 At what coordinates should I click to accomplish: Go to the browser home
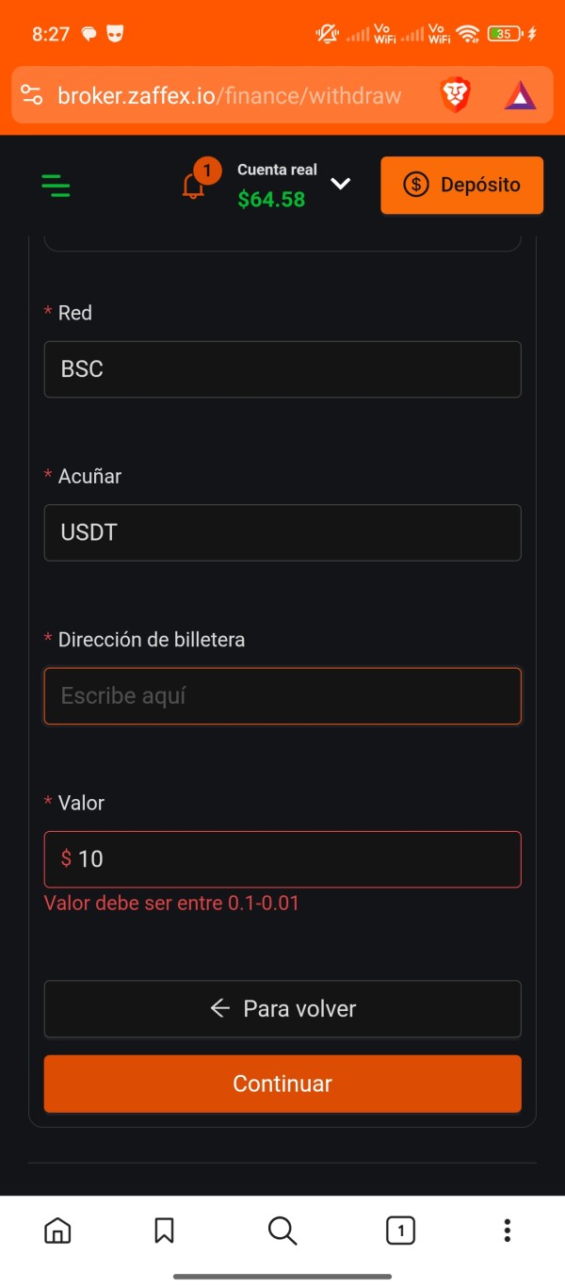pyautogui.click(x=58, y=1230)
